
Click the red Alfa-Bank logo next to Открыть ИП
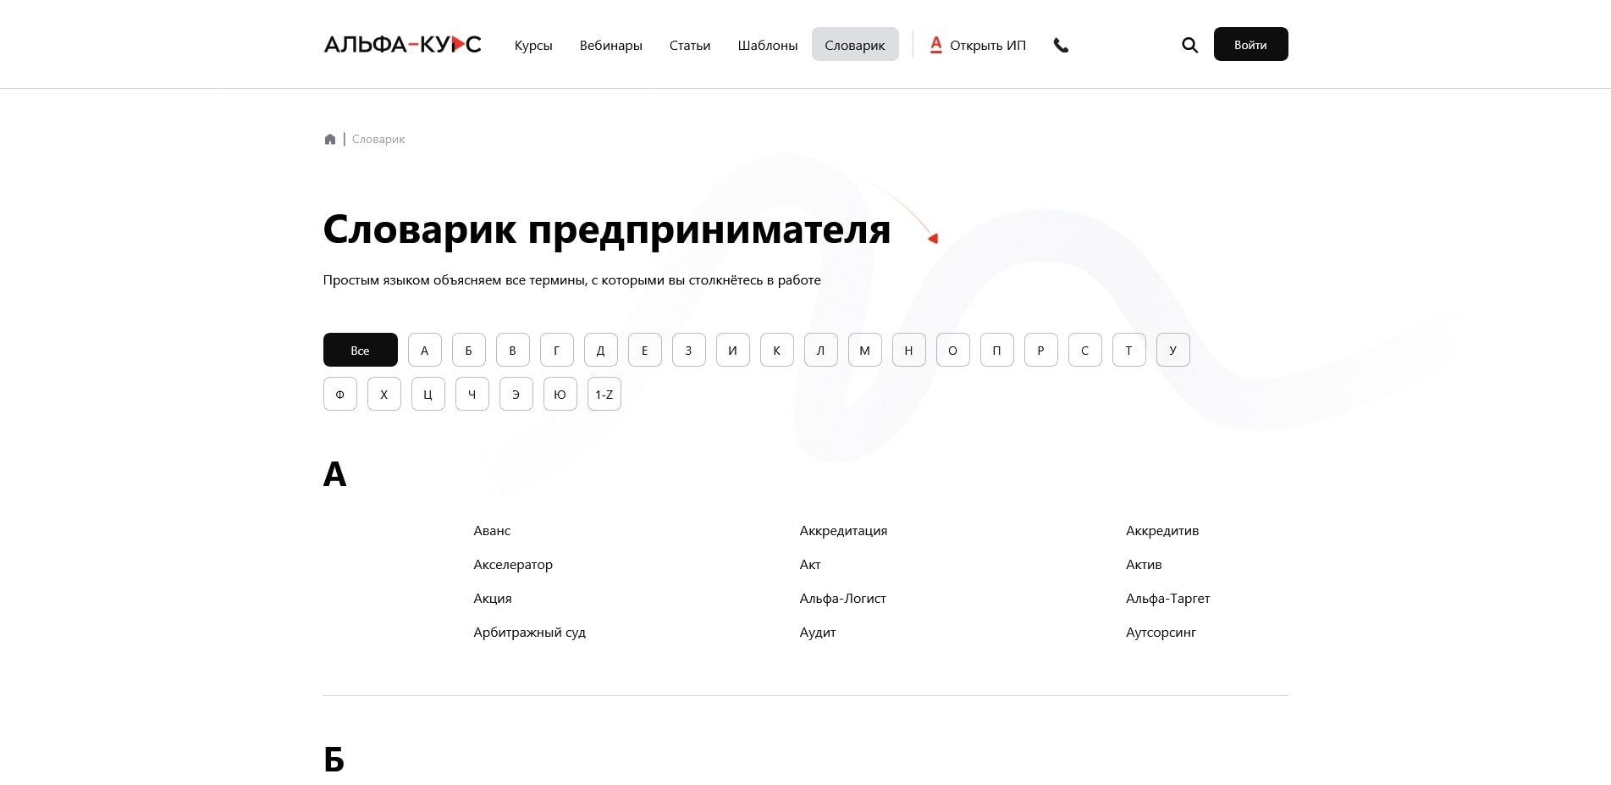(x=935, y=45)
